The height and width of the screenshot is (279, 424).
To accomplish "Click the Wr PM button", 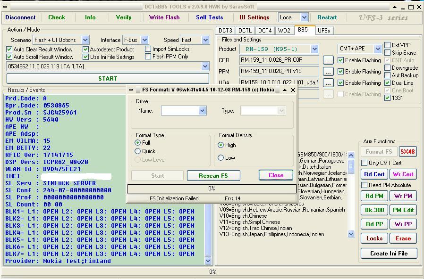I will [403, 196].
